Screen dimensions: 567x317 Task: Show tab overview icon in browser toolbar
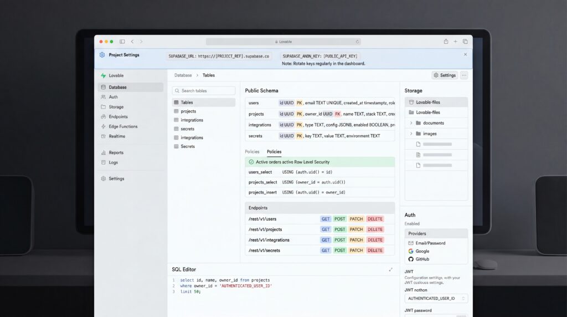[x=465, y=42]
